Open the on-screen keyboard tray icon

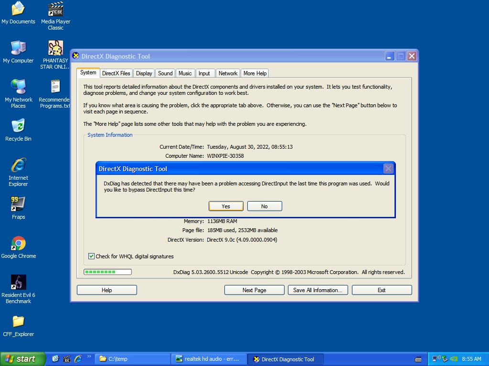tap(418, 359)
